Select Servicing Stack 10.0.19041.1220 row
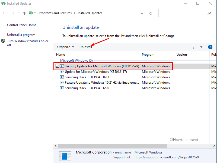217x163 pixels. (87, 88)
